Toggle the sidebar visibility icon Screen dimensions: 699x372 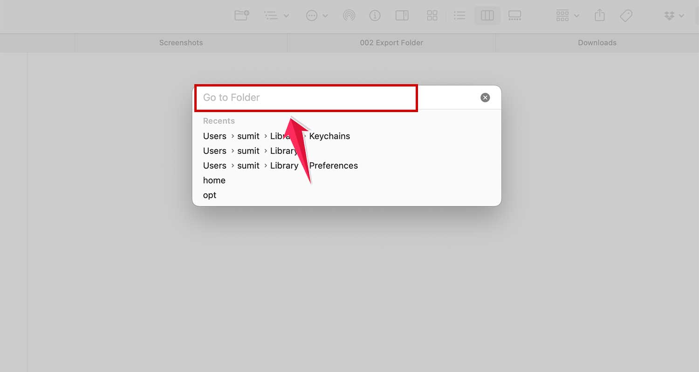(402, 15)
